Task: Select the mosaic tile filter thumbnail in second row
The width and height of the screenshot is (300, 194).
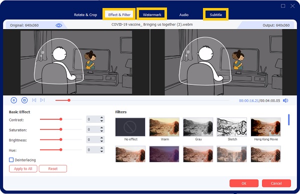Action: (231, 154)
